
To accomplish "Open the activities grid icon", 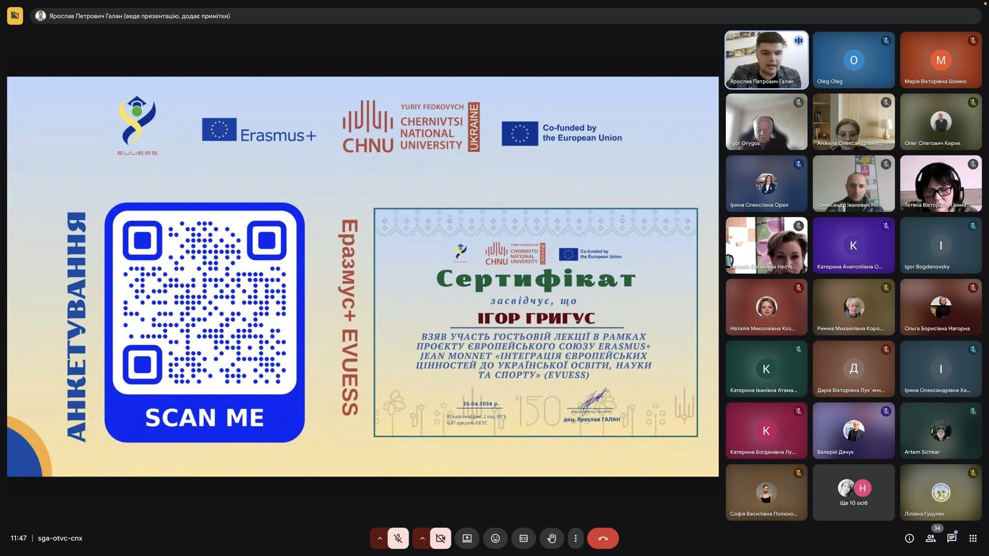I will 973,538.
